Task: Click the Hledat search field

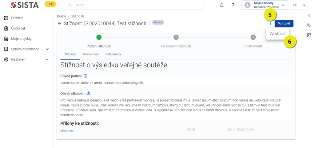Action: [x=135, y=5]
